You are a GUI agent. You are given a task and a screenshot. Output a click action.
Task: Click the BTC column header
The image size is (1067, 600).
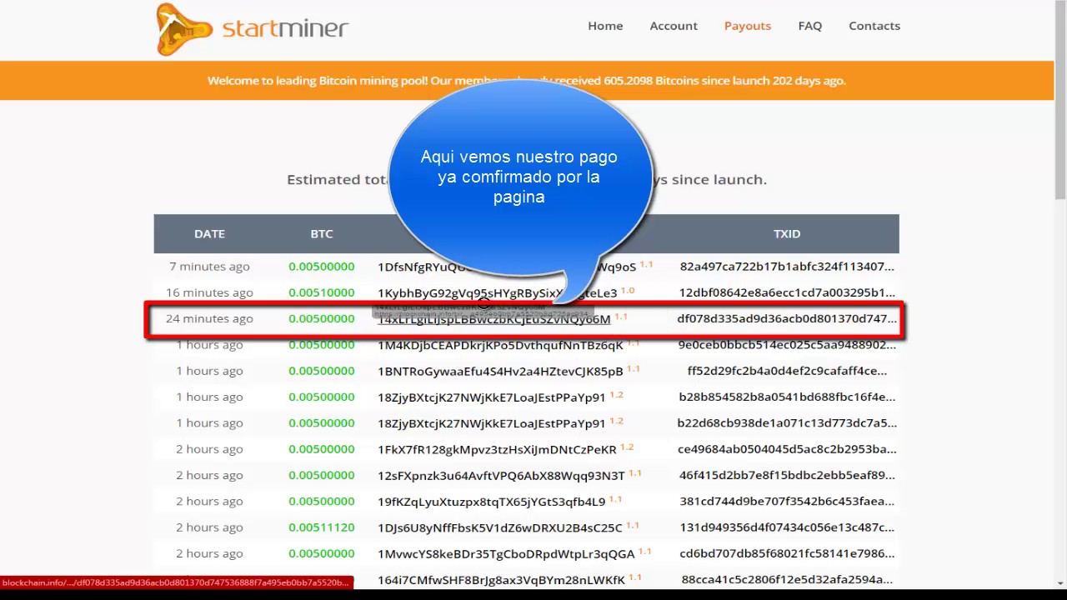322,234
